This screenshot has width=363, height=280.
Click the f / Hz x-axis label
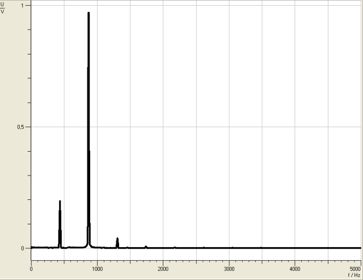(x=353, y=274)
